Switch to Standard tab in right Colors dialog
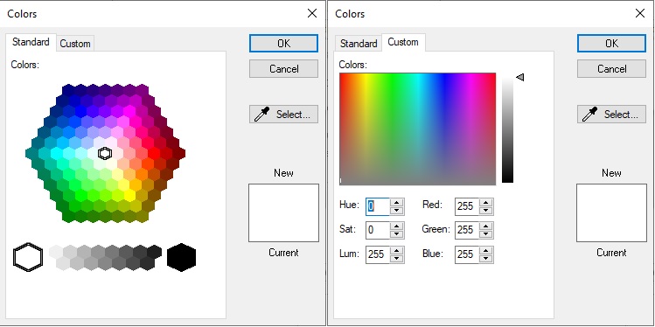The height and width of the screenshot is (327, 655). point(359,44)
